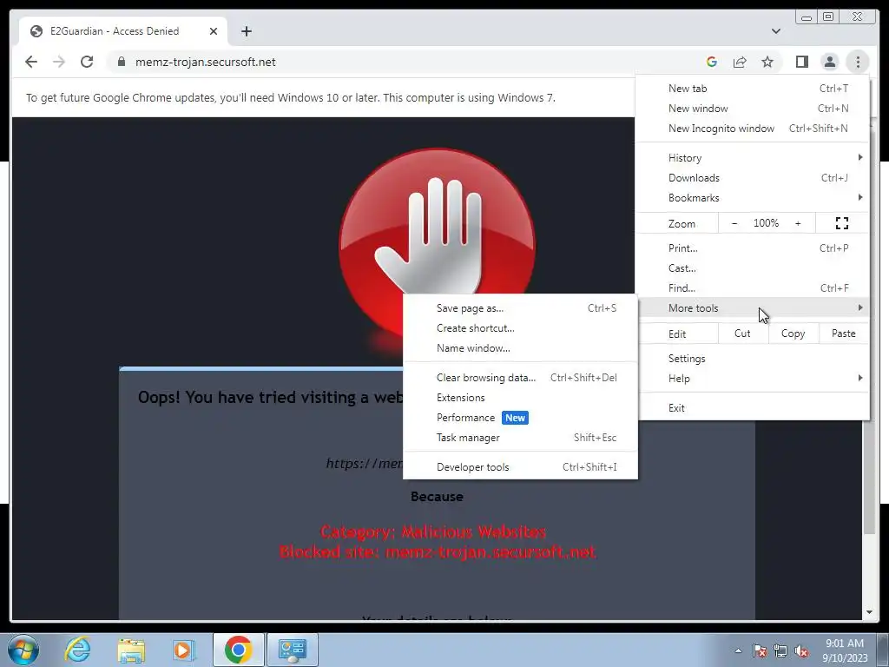
Task: Open Windows Media Player taskbar icon
Action: coord(184,650)
